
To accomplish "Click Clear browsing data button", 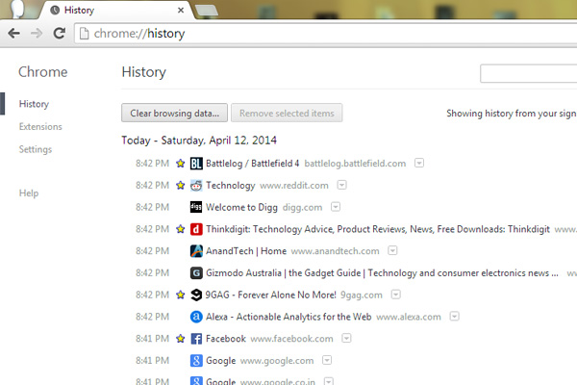I will click(174, 113).
